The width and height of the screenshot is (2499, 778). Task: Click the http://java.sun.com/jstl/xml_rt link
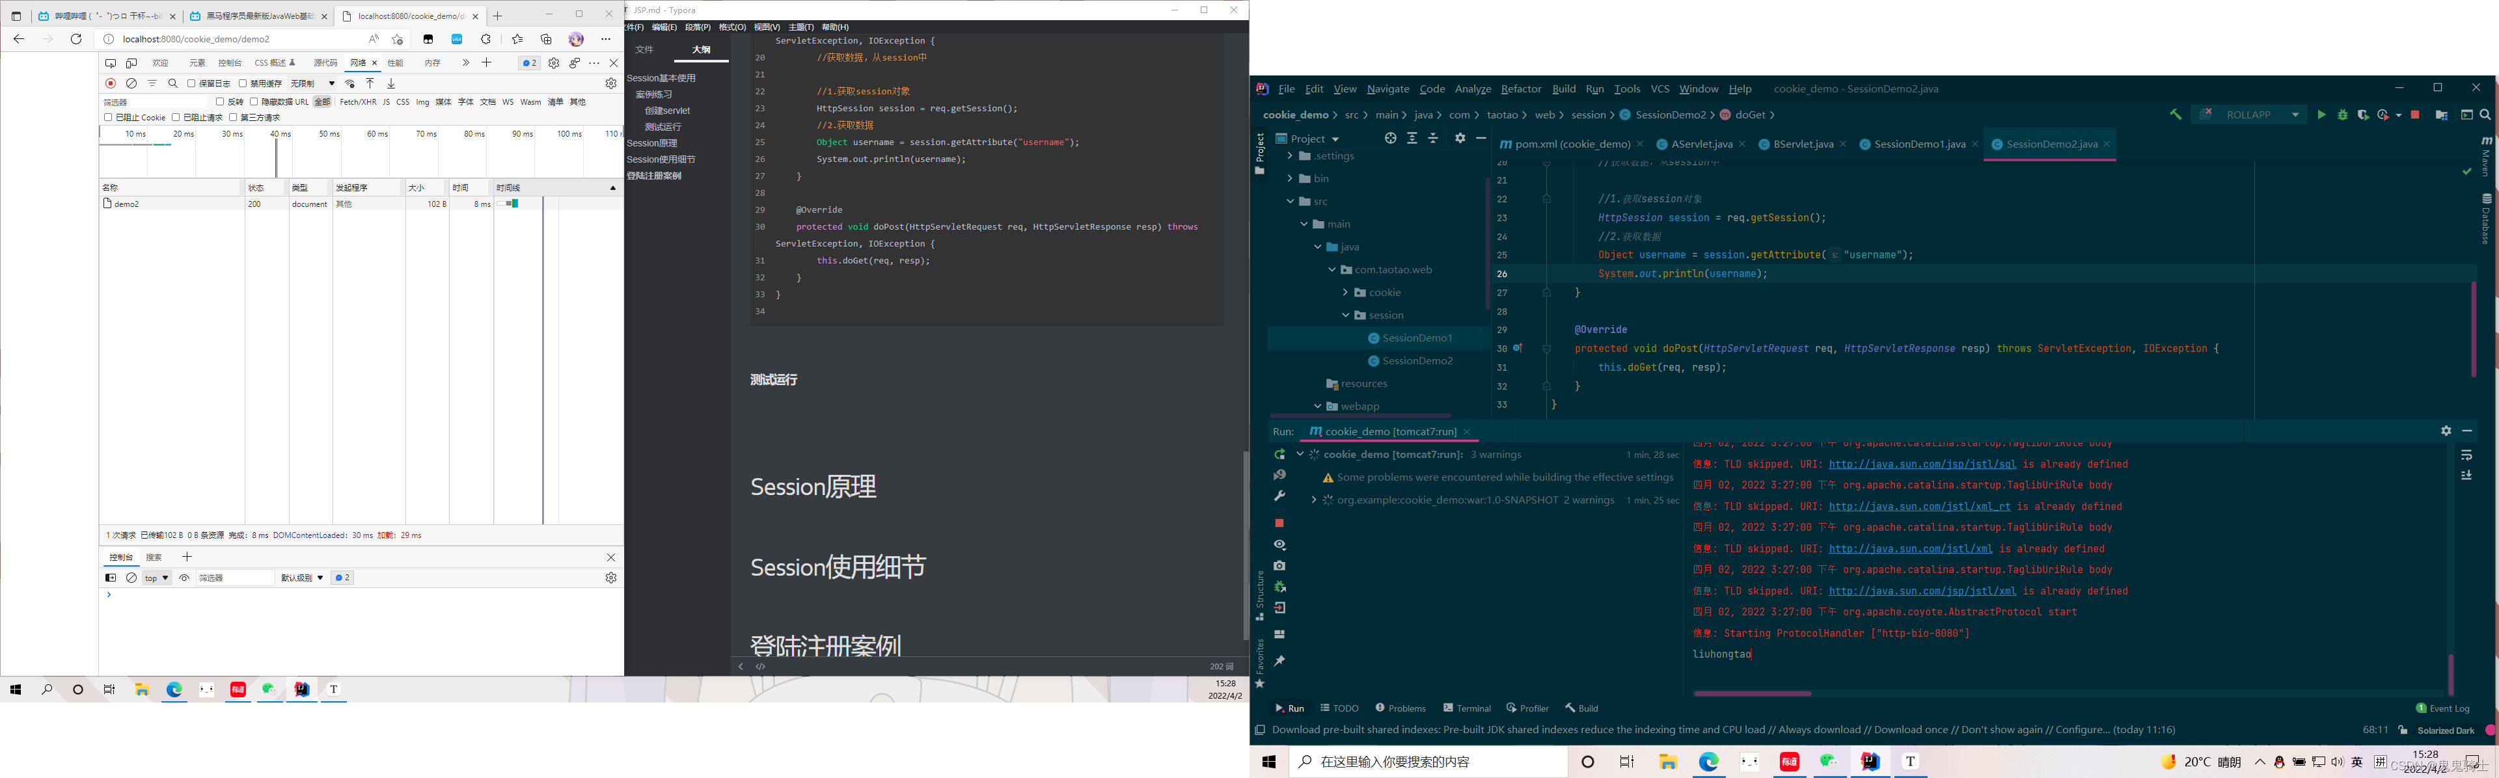click(x=1919, y=506)
